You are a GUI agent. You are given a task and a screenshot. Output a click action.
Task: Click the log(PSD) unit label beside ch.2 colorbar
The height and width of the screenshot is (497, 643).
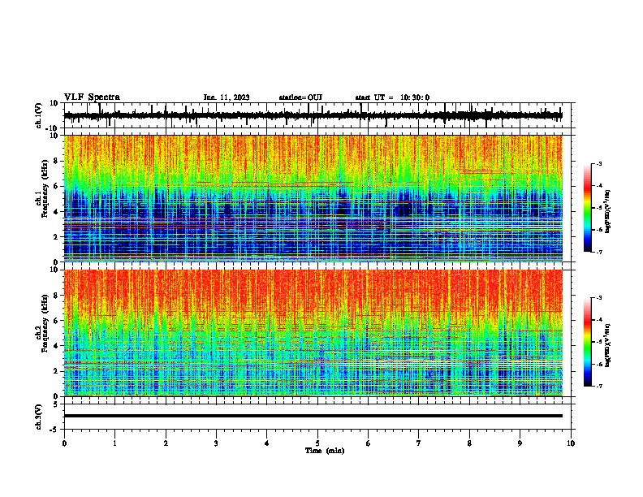[x=608, y=345]
